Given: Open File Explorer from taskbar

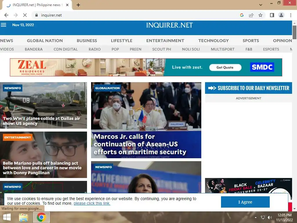Looking at the screenshot, I should [x=23, y=217].
